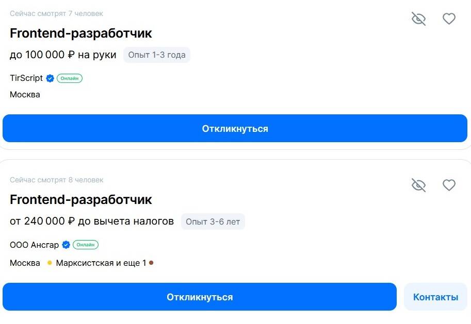Viewport: 471px width, 324px height.
Task: Click the Опыт 1-3 года tag
Action: point(157,55)
